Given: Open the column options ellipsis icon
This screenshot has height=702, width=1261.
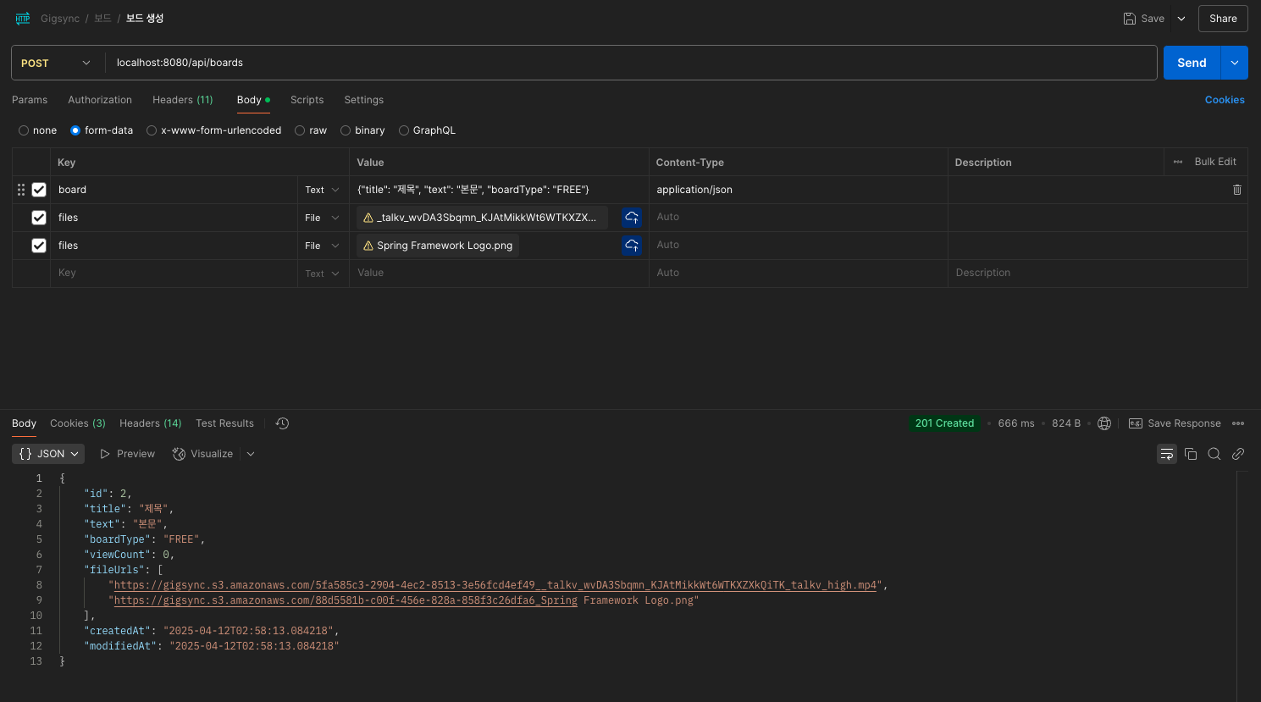Looking at the screenshot, I should click(1178, 162).
